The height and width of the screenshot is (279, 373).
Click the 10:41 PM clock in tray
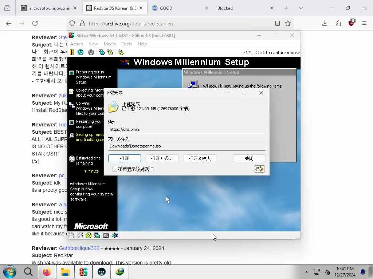click(x=345, y=272)
